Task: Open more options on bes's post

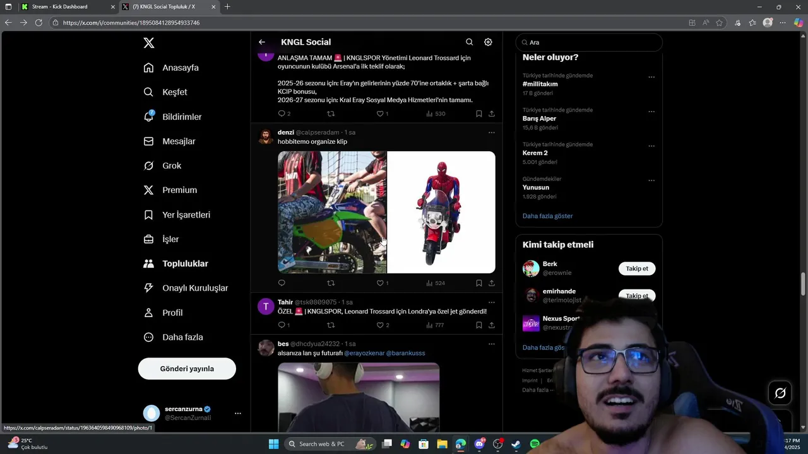Action: click(x=492, y=344)
